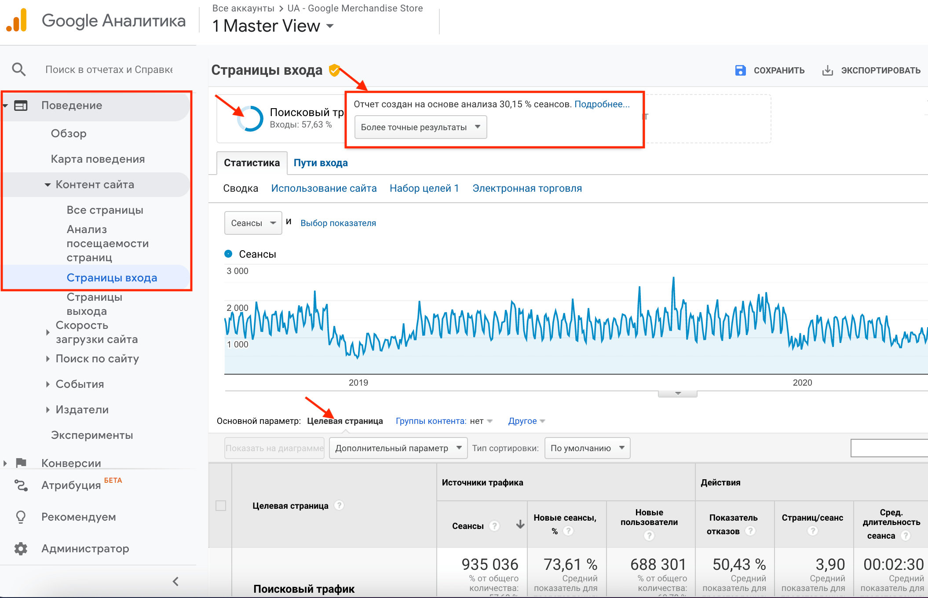Click the UA - Google Merchandise Store breadcrumb
The image size is (928, 598).
(x=355, y=8)
